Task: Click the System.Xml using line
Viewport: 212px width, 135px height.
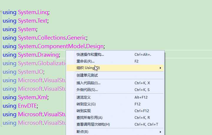Action: [26, 97]
